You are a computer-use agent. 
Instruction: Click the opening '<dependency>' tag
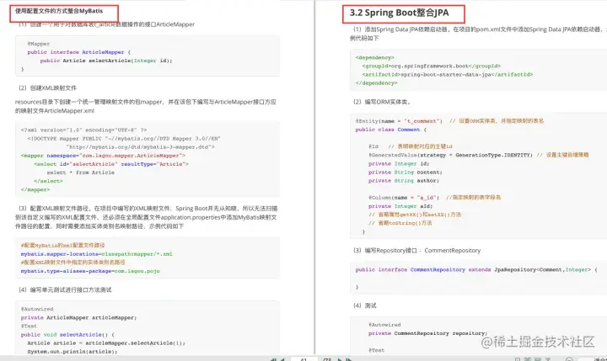tap(374, 57)
